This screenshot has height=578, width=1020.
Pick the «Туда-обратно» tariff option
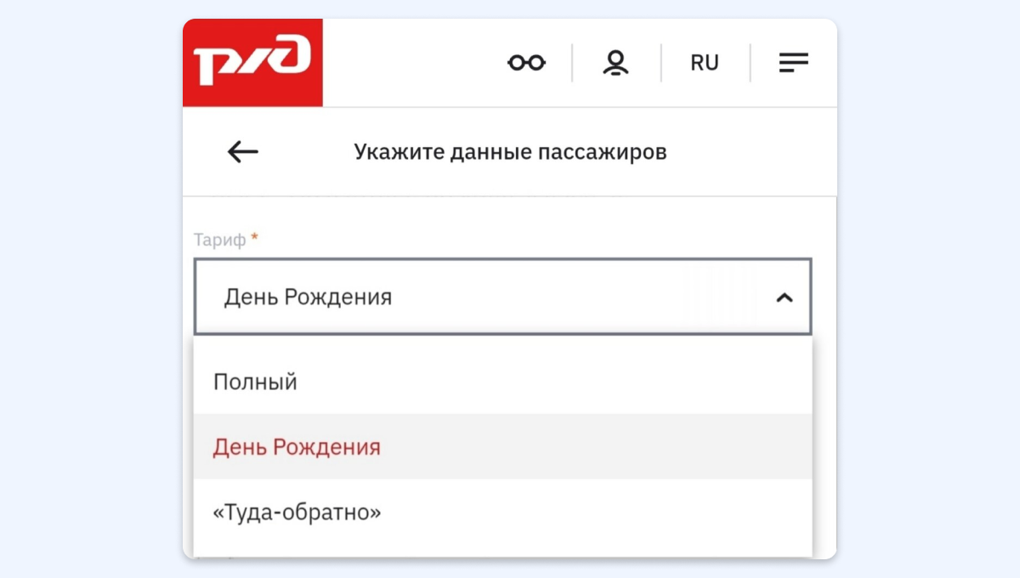point(297,513)
